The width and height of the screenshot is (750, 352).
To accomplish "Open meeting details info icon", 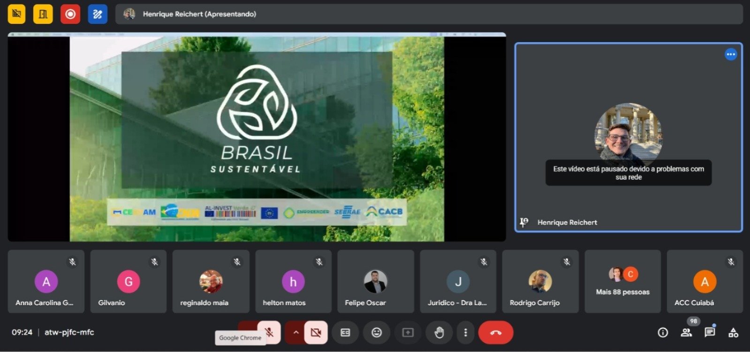I will tap(663, 332).
